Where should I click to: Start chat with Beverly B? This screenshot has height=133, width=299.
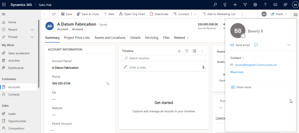coord(256,45)
